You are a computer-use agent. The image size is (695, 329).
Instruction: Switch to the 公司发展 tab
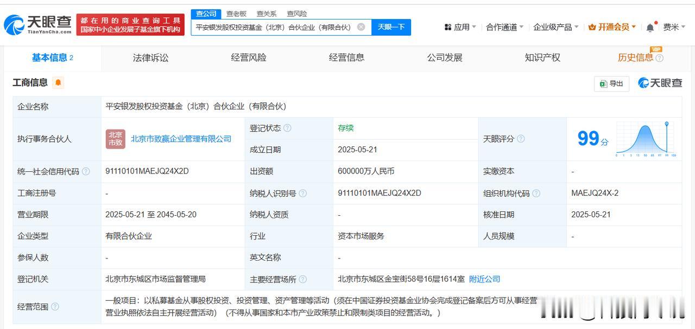click(445, 57)
